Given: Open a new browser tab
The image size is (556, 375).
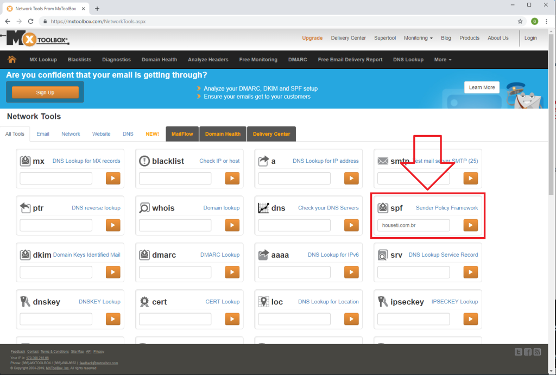Looking at the screenshot, I should pyautogui.click(x=97, y=9).
